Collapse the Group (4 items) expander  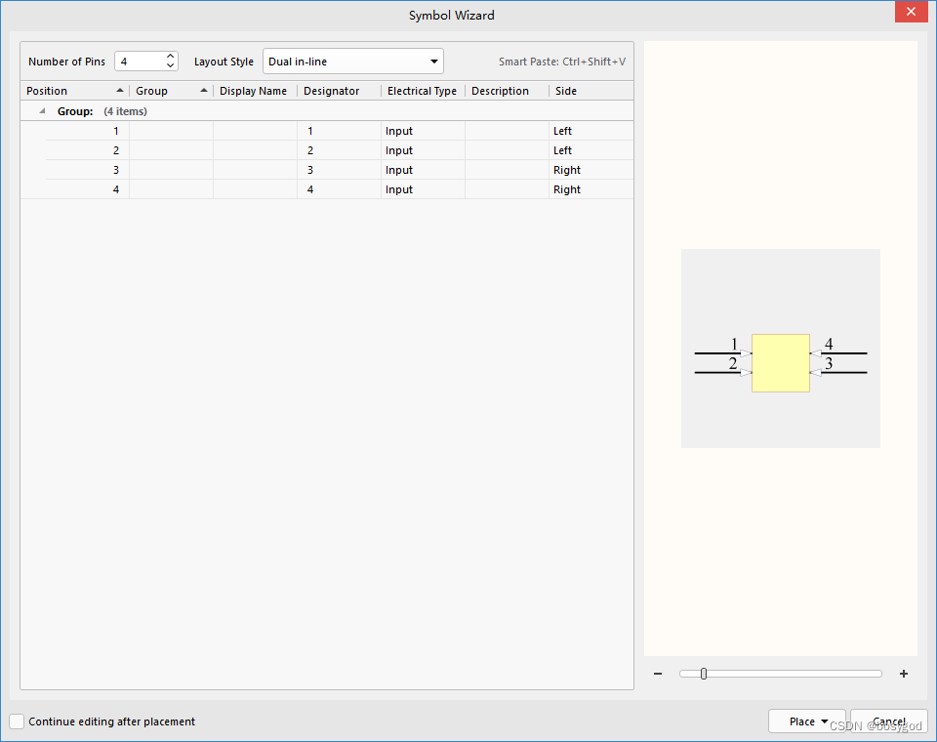(x=42, y=111)
